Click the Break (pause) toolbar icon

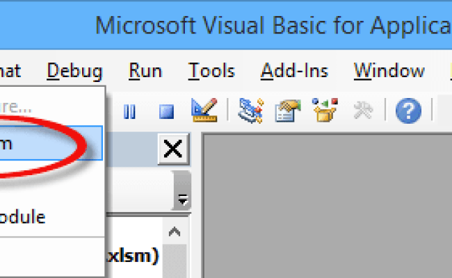coord(129,111)
